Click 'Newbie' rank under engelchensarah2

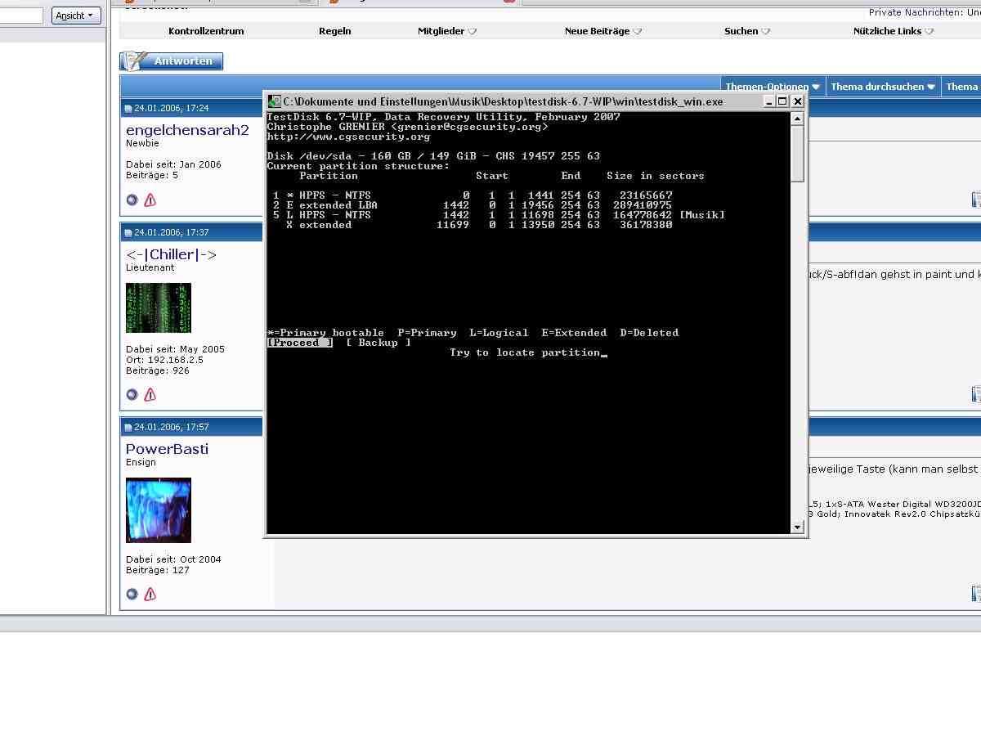[142, 143]
